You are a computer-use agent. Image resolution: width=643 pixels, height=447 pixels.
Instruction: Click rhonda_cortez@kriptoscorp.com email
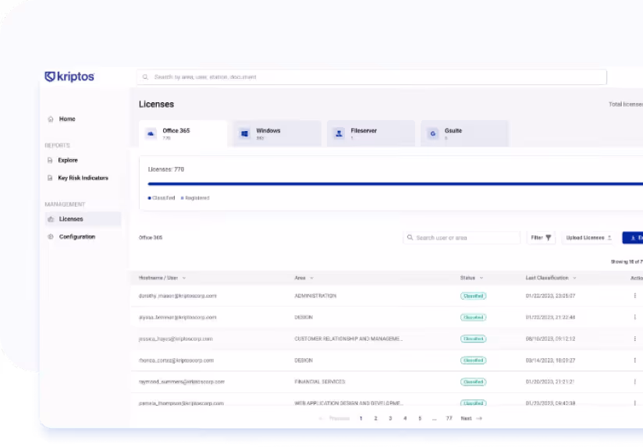tap(176, 360)
